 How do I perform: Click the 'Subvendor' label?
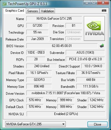pyautogui.click(x=57, y=53)
